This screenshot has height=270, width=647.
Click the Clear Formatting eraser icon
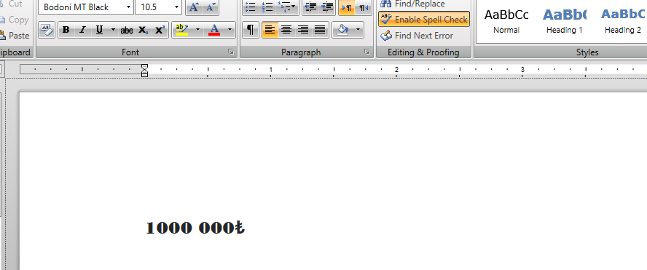pos(47,30)
